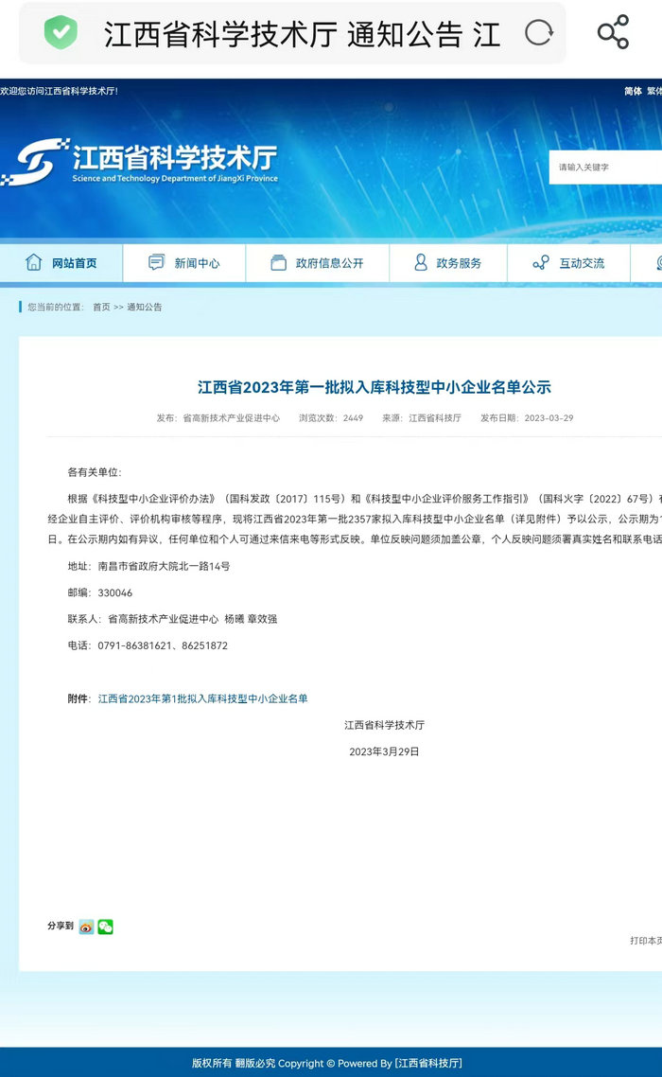Screen dimensions: 662x1077
Task: Click the 打印本页 print link
Action: pyautogui.click(x=646, y=941)
